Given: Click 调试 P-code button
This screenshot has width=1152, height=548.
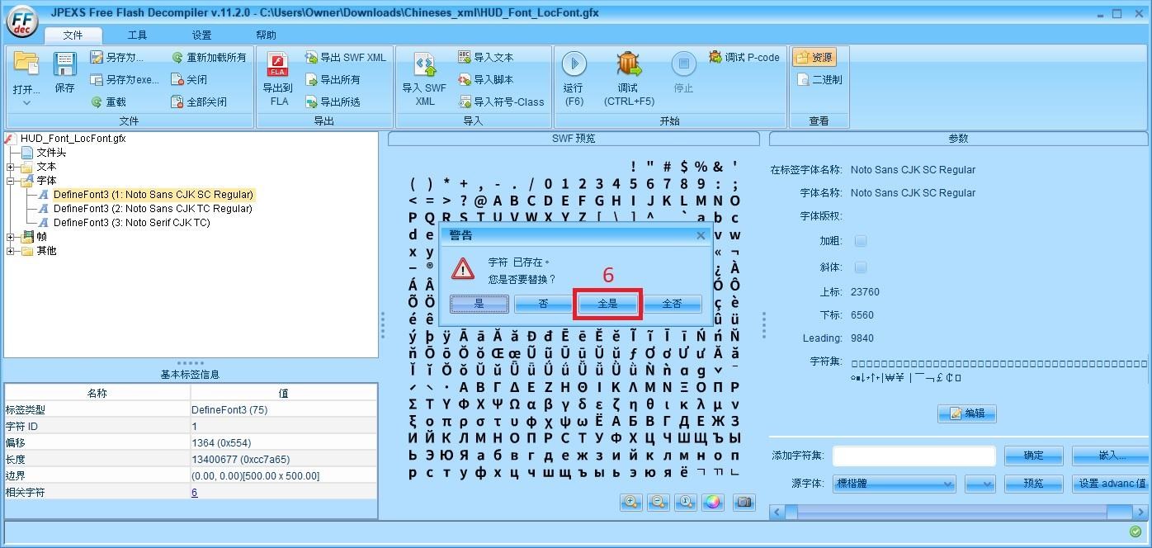Looking at the screenshot, I should click(x=744, y=58).
